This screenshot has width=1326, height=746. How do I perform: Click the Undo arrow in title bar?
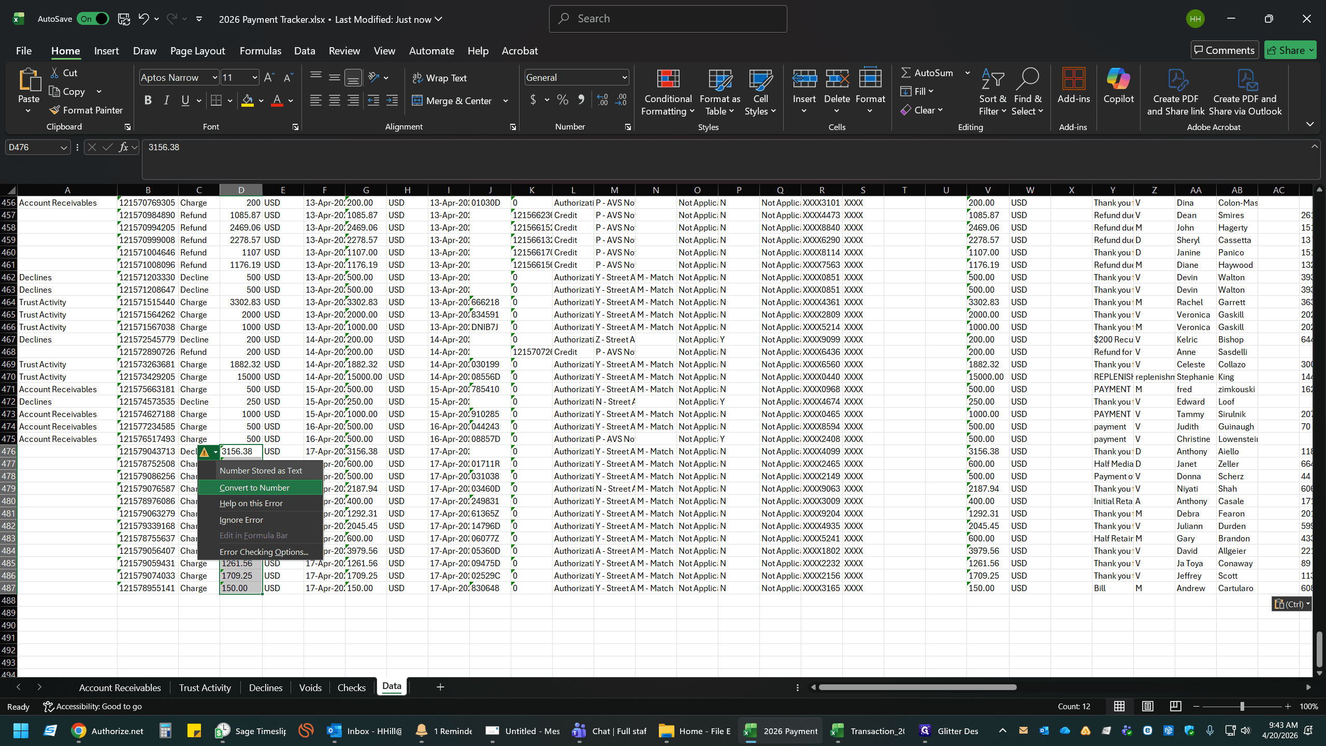pos(143,19)
